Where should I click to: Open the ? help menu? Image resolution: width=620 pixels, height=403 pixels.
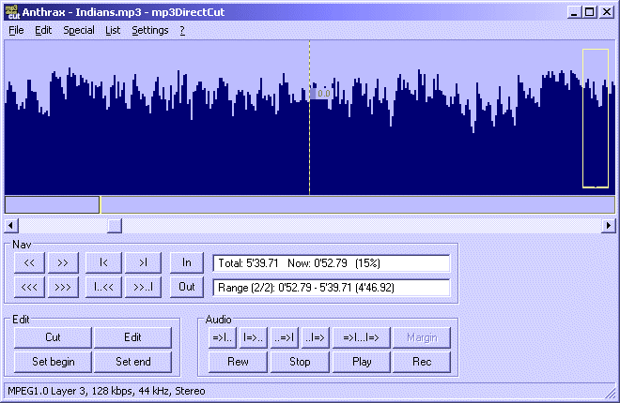point(182,30)
